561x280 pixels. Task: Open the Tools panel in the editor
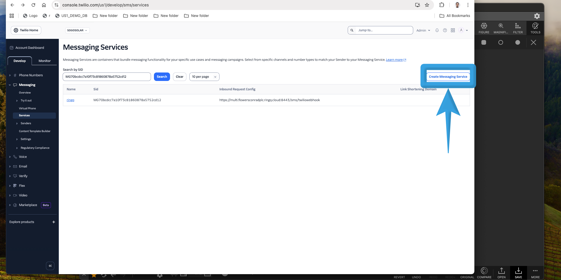pyautogui.click(x=535, y=28)
